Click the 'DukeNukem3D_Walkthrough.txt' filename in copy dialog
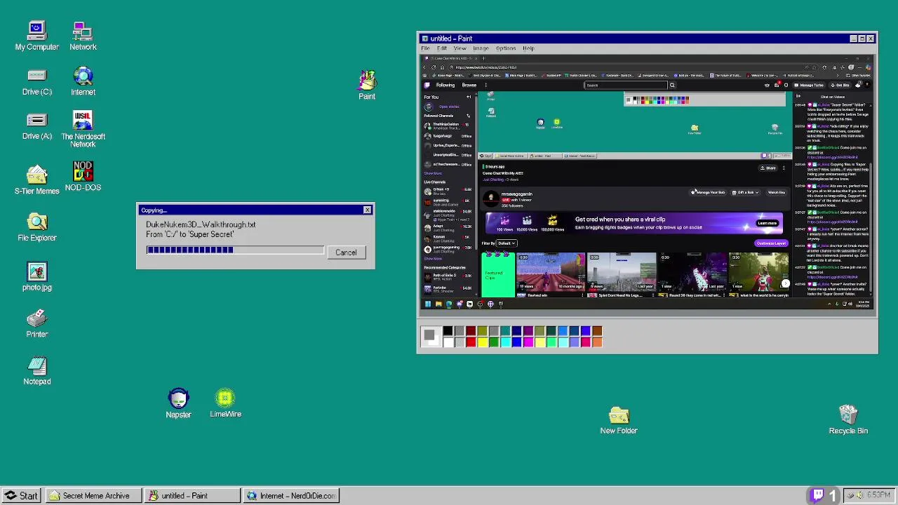Viewport: 898px width, 505px height. 201,224
